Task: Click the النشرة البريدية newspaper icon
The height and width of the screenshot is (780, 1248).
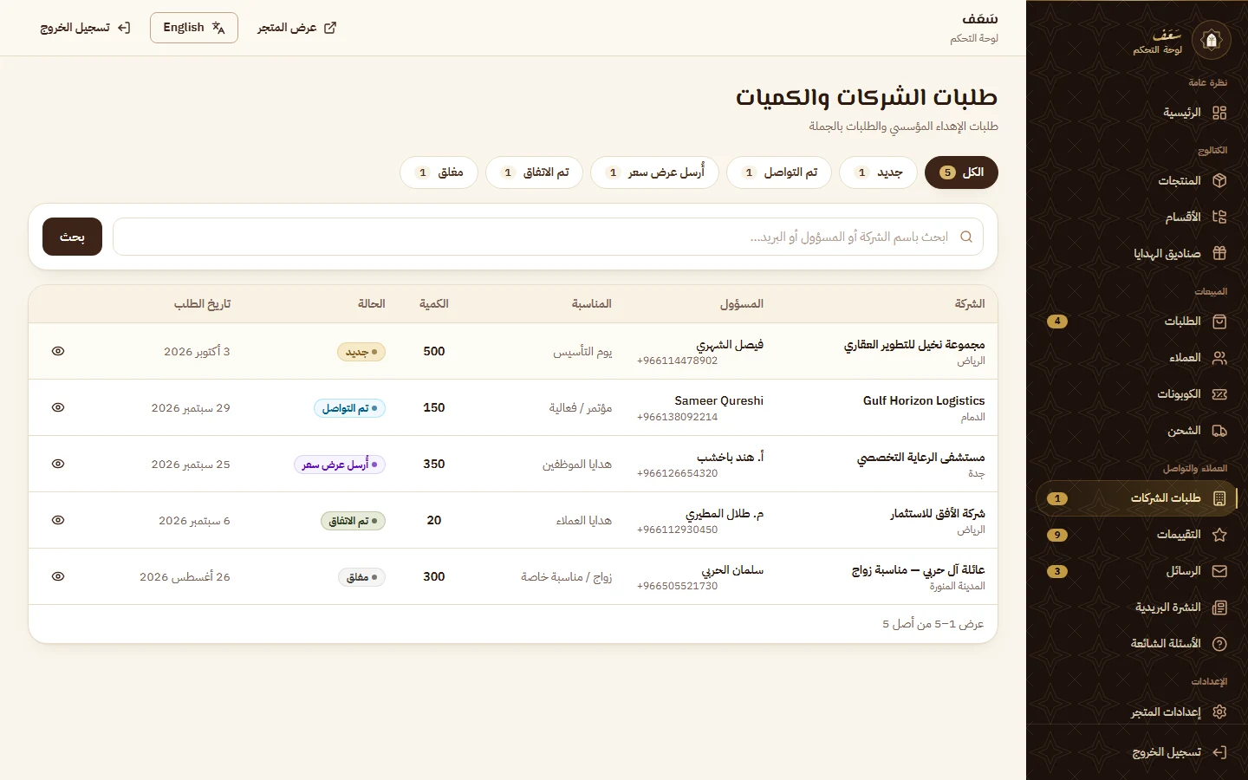Action: (x=1219, y=608)
